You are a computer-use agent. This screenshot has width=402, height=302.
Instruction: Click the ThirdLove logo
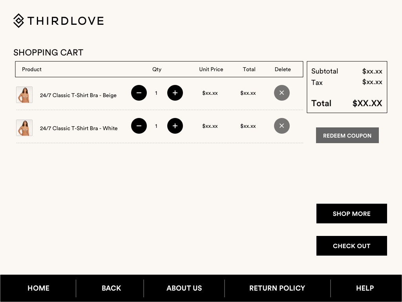coord(58,20)
